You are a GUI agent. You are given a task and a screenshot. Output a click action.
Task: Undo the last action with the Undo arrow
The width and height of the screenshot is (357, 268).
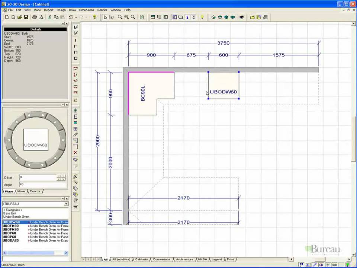pyautogui.click(x=71, y=17)
